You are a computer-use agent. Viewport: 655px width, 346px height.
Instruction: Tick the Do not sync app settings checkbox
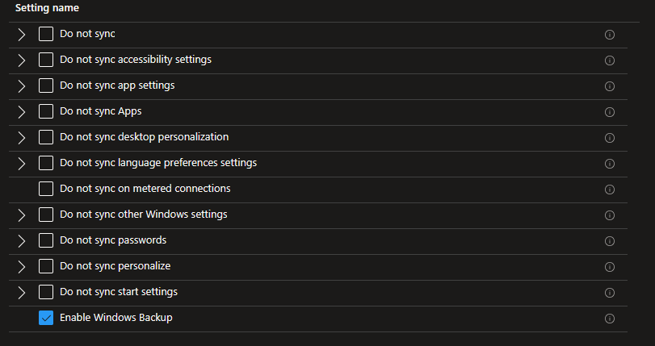coord(46,85)
